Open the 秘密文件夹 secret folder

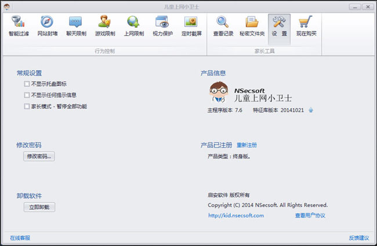coord(252,26)
